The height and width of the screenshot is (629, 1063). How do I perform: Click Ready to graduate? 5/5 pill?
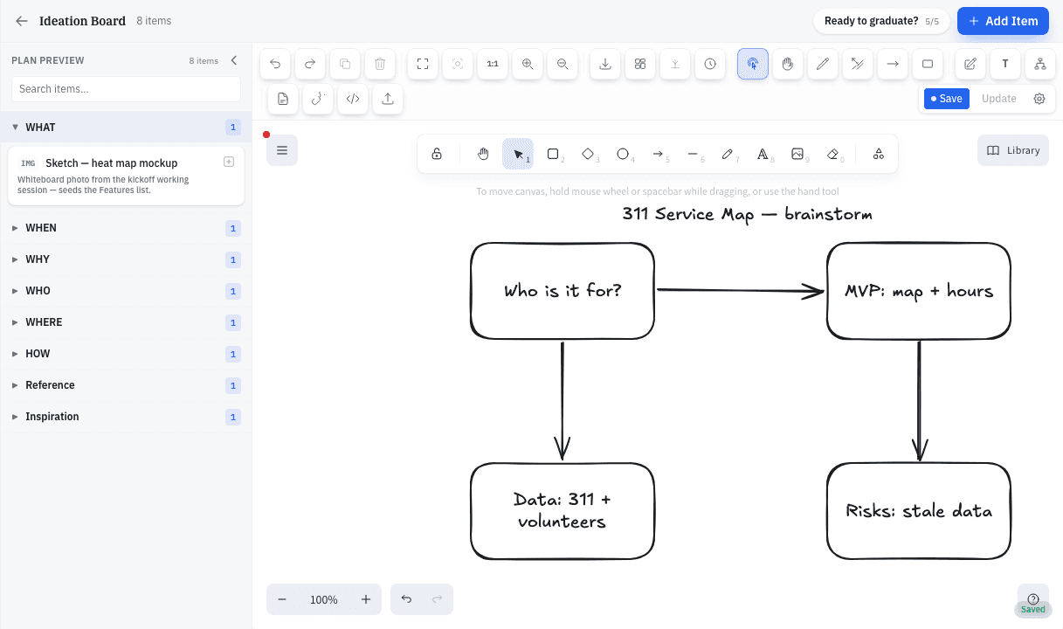click(881, 21)
